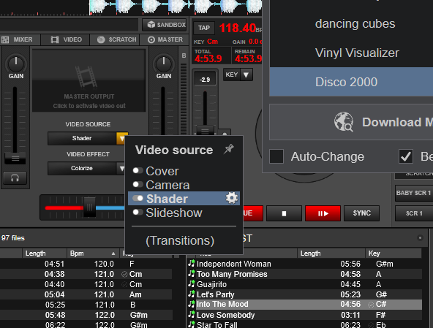Click the music note icon beside Guajirito
433x328 pixels.
point(192,284)
